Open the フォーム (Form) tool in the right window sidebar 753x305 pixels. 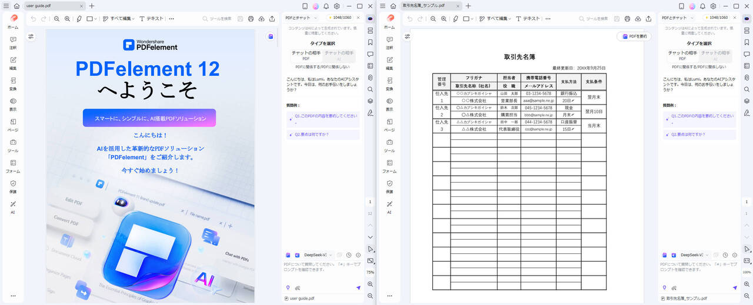pos(389,166)
